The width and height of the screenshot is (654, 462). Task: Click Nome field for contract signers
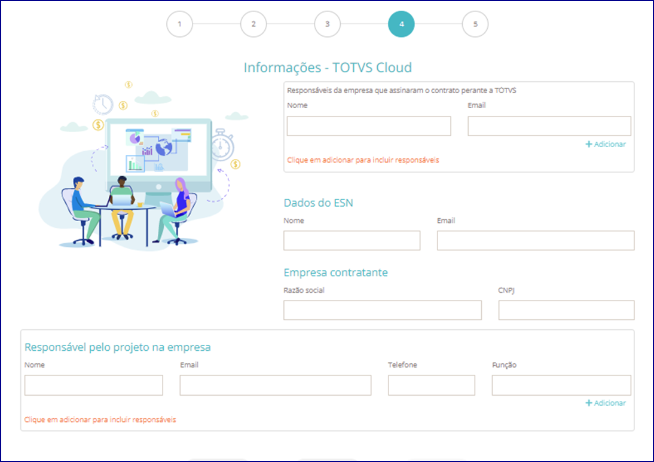click(369, 126)
